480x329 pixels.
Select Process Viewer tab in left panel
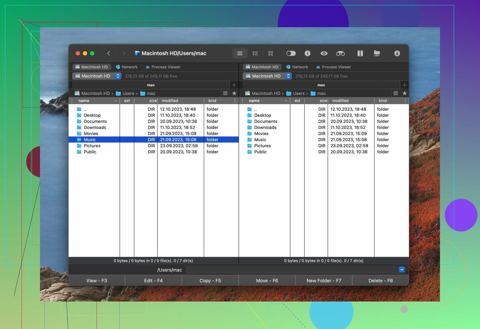point(163,67)
